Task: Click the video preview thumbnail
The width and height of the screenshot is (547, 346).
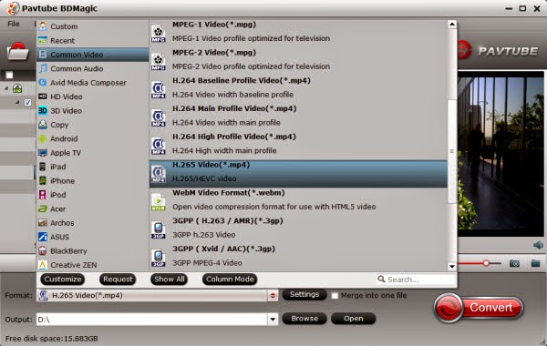Action: (501, 153)
